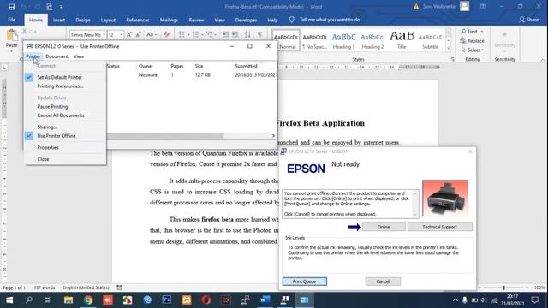Image resolution: width=548 pixels, height=308 pixels.
Task: Click the Multilevel List icon
Action: (x=210, y=34)
